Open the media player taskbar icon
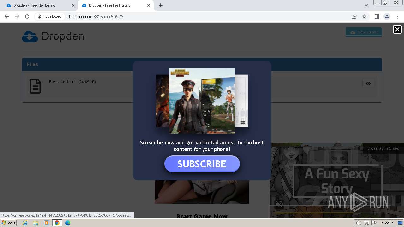This screenshot has width=404, height=227. pyautogui.click(x=46, y=223)
